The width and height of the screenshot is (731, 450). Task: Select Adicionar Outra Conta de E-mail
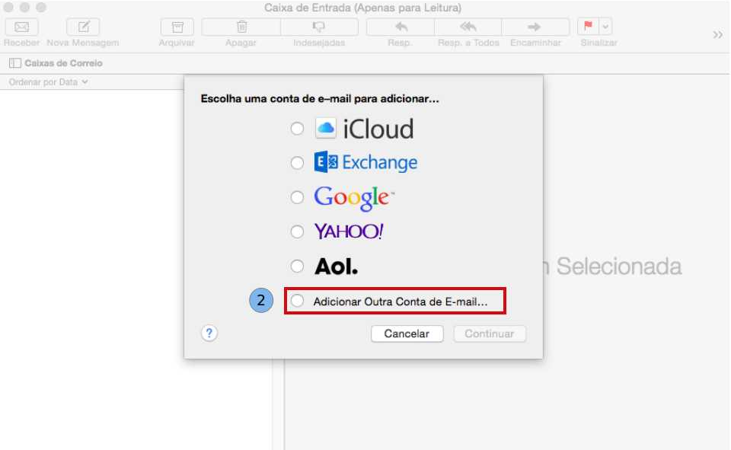pyautogui.click(x=297, y=302)
